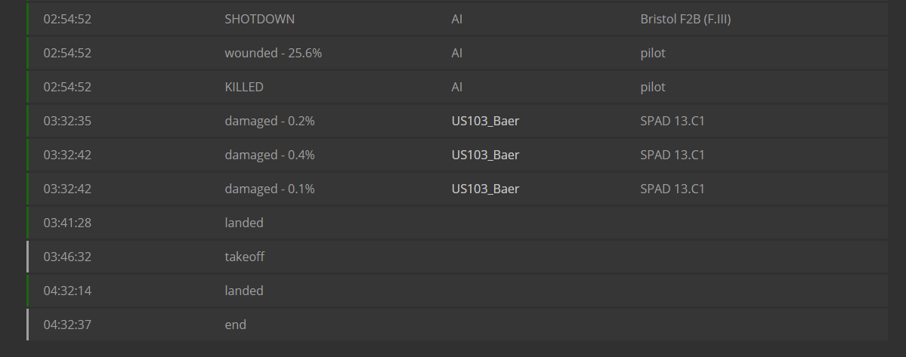Open US103_Baer profile beside damaged 0.2%
Screen dimensions: 906x357
coord(485,121)
